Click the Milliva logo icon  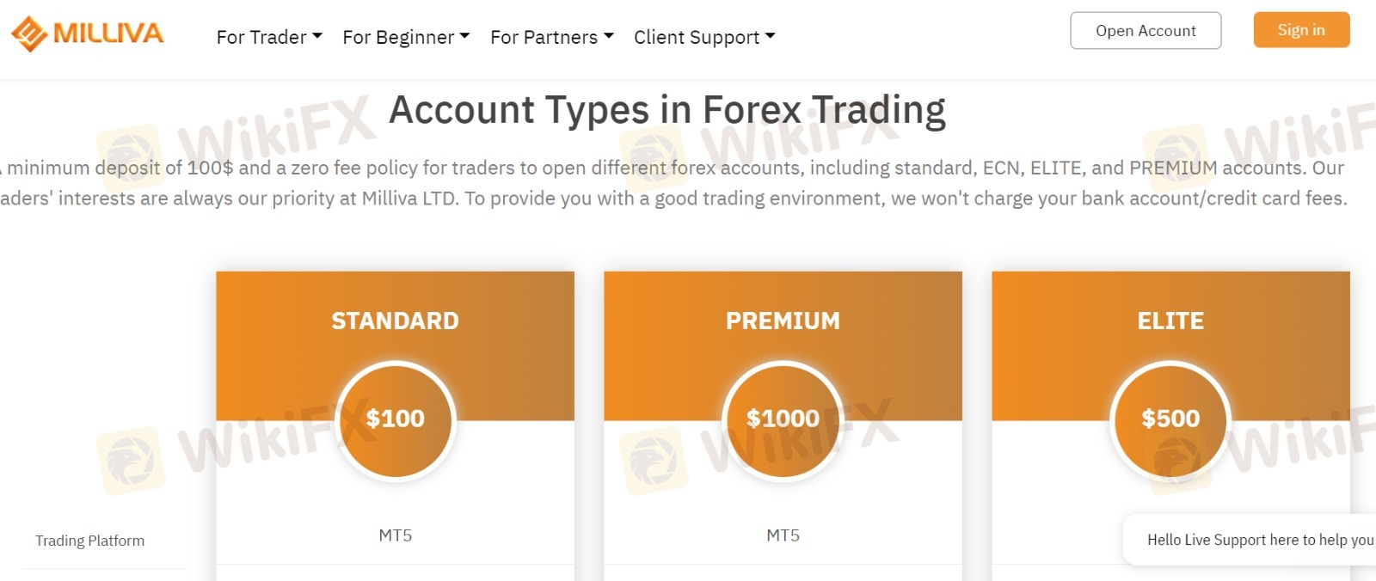(x=29, y=34)
